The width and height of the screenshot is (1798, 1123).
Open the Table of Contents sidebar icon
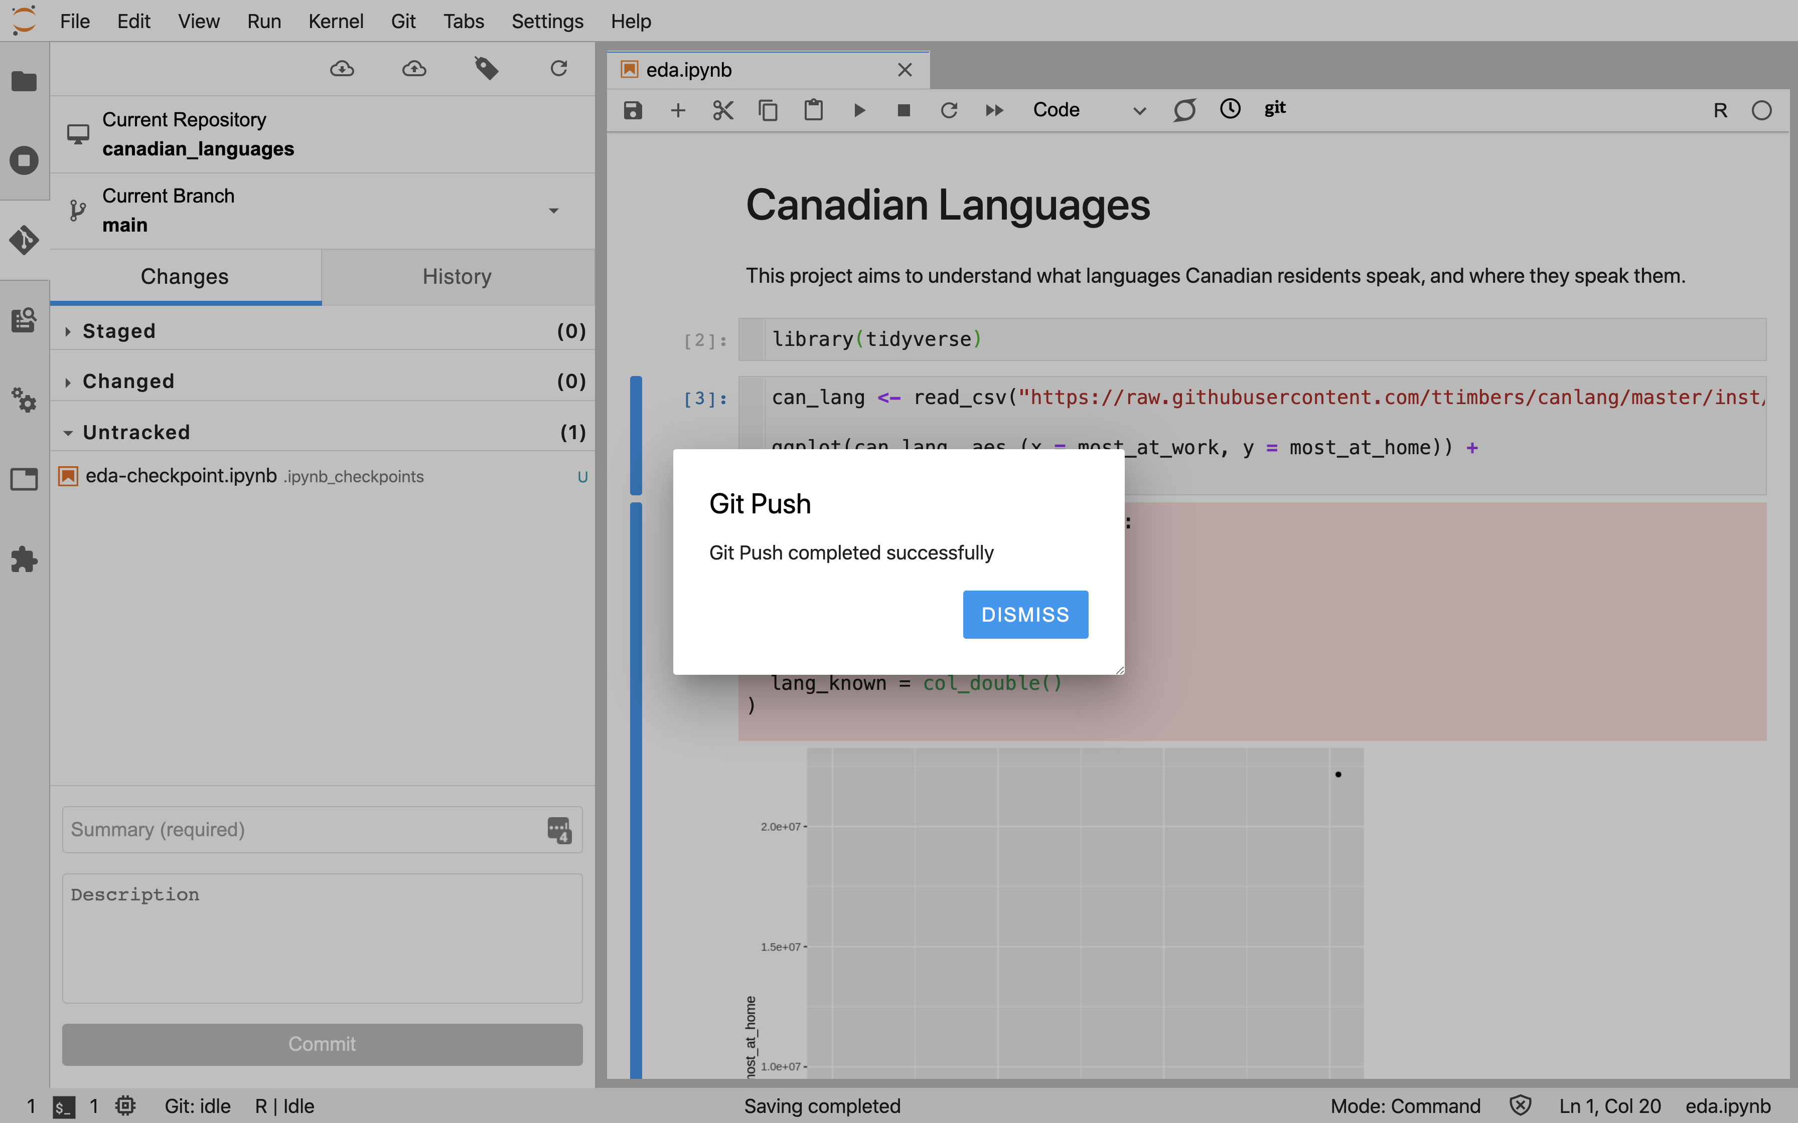pos(24,320)
